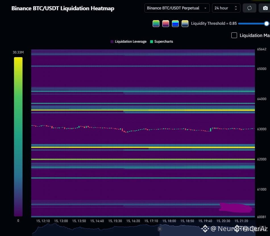Click the 15, 20:30 time axis label
This screenshot has width=270, height=236.
point(223,221)
